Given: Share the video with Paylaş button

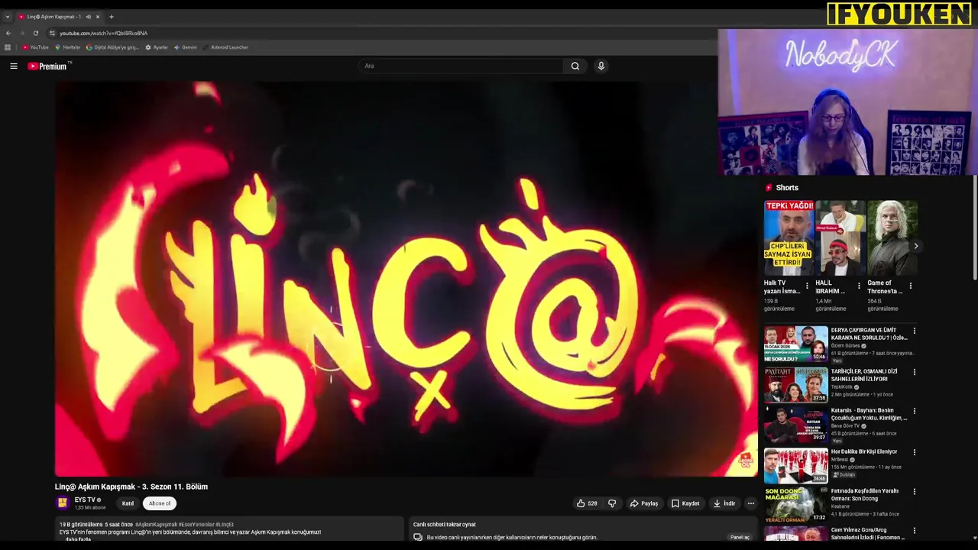Looking at the screenshot, I should click(644, 503).
